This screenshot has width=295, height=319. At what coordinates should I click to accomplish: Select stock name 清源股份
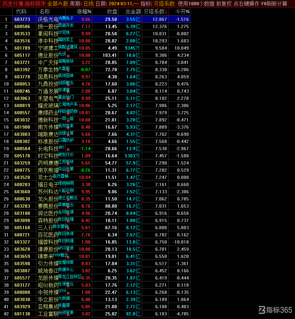(48, 249)
